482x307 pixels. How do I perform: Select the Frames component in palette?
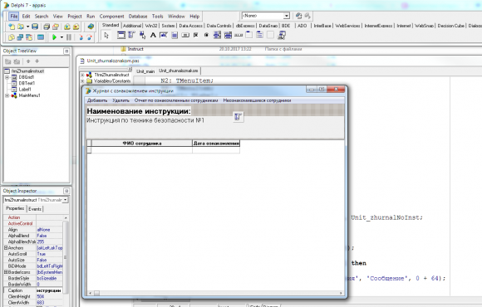[x=121, y=36]
